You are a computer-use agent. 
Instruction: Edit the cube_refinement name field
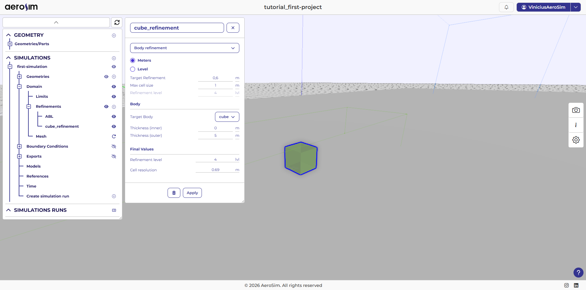click(x=177, y=28)
